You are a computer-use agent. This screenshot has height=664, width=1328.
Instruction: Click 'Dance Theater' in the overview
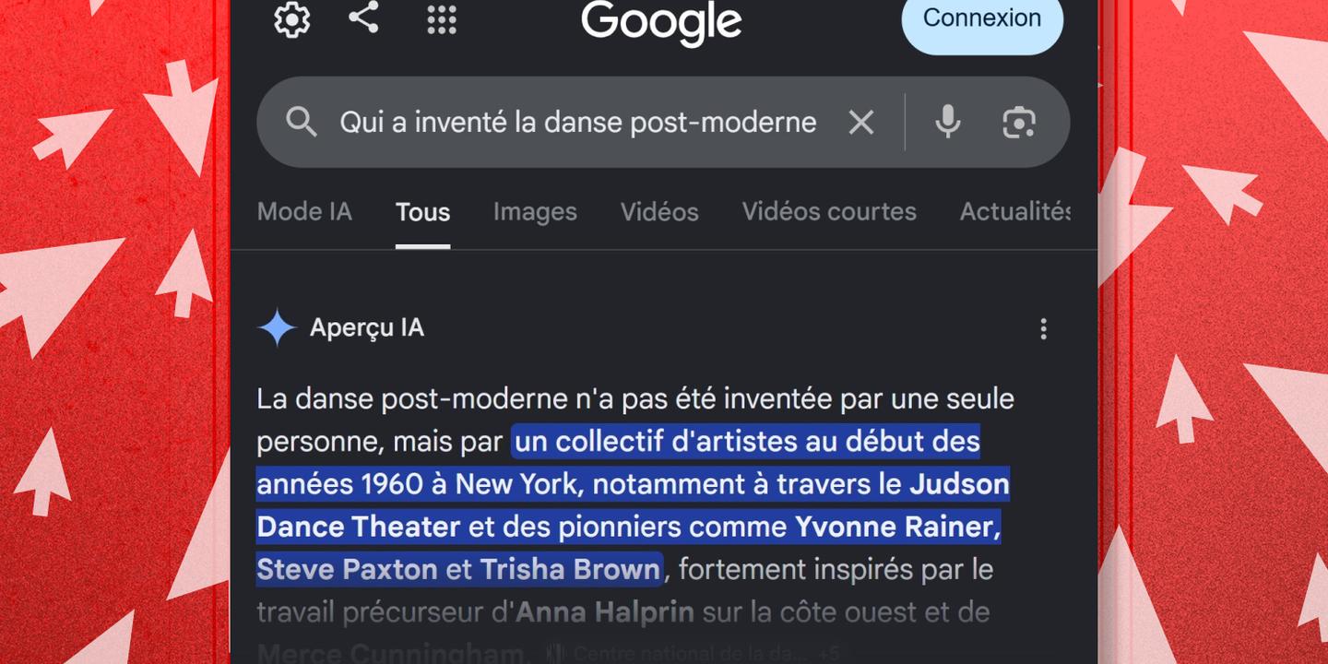(x=359, y=527)
